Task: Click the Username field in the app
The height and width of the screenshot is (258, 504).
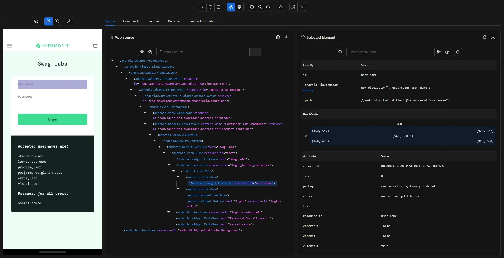Action: (x=52, y=84)
